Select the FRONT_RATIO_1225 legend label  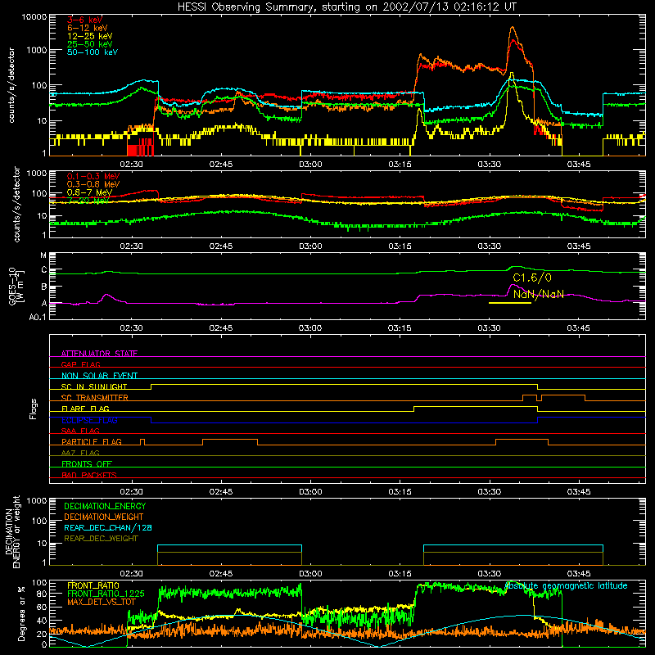[106, 594]
